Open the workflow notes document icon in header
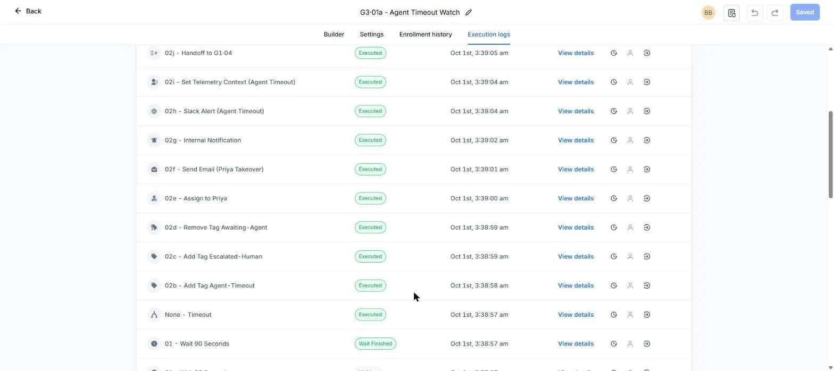Image resolution: width=834 pixels, height=371 pixels. (x=731, y=12)
